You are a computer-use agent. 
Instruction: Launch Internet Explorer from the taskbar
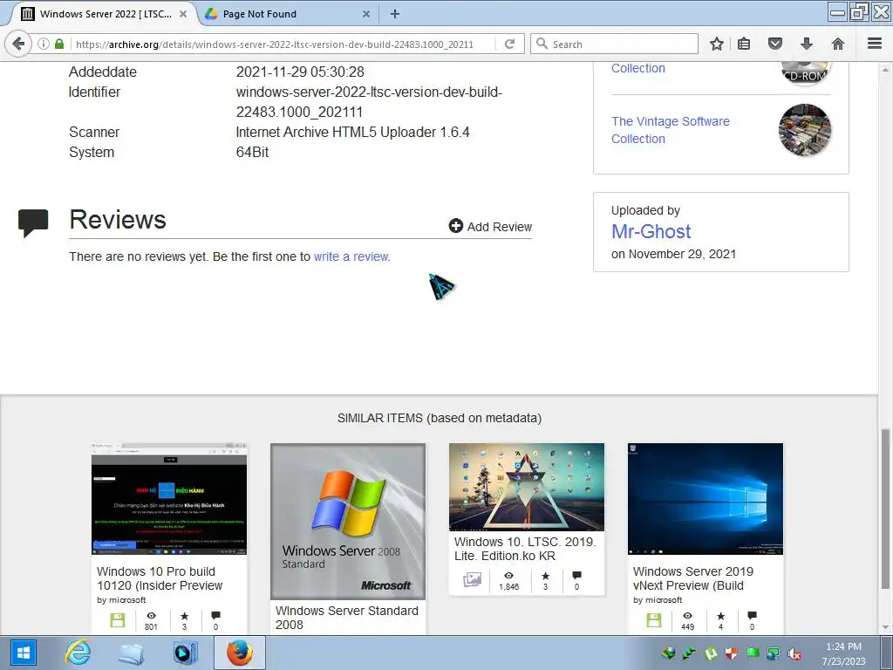coord(78,653)
